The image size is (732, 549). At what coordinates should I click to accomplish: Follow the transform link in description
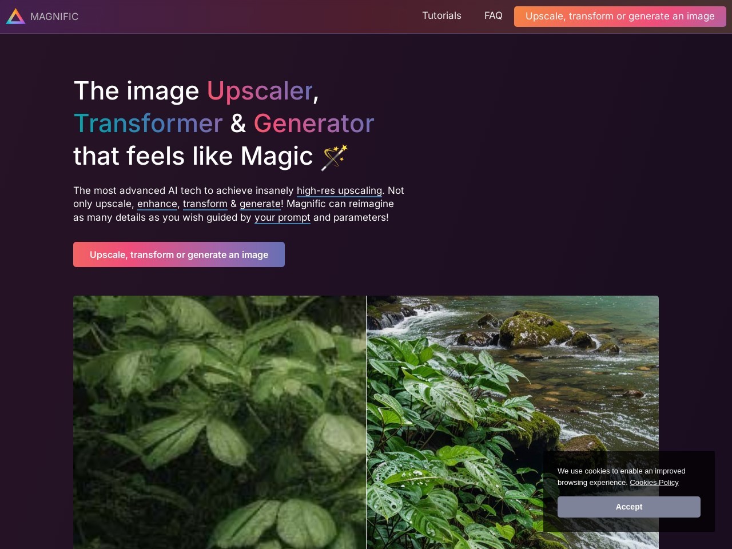pos(205,204)
